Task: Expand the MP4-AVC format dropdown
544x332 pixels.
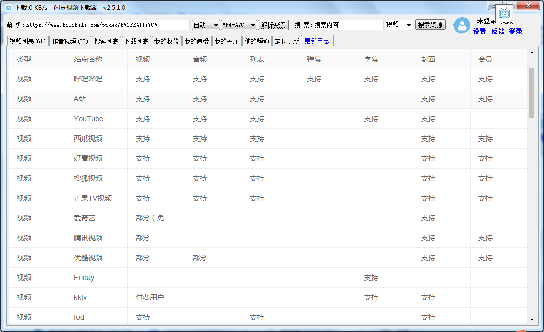Action: pyautogui.click(x=239, y=25)
